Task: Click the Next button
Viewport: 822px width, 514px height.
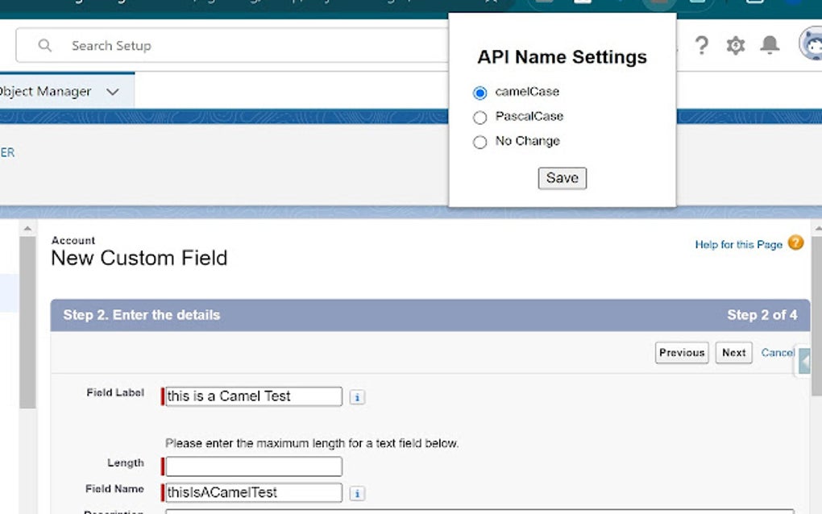Action: click(x=733, y=353)
